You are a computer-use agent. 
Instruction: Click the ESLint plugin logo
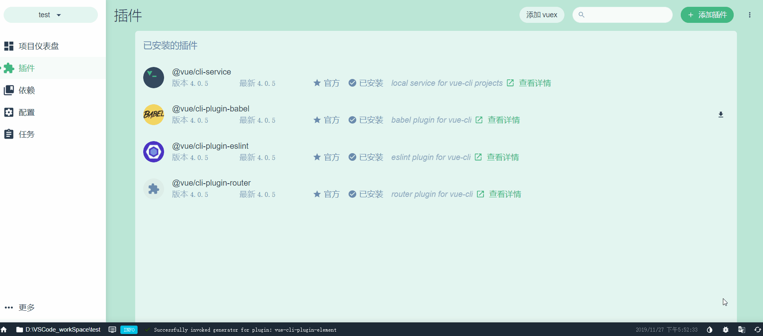click(x=154, y=152)
